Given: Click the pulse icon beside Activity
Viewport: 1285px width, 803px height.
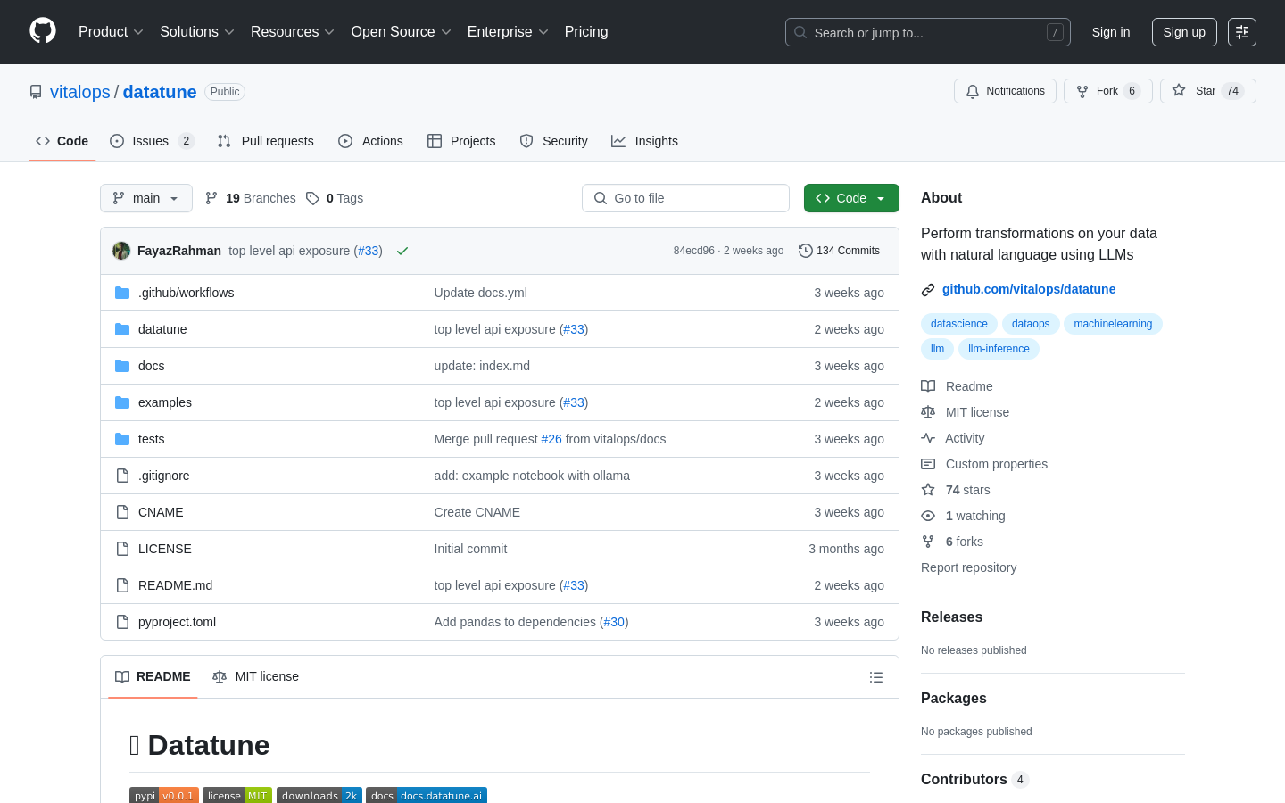Looking at the screenshot, I should click(x=928, y=438).
